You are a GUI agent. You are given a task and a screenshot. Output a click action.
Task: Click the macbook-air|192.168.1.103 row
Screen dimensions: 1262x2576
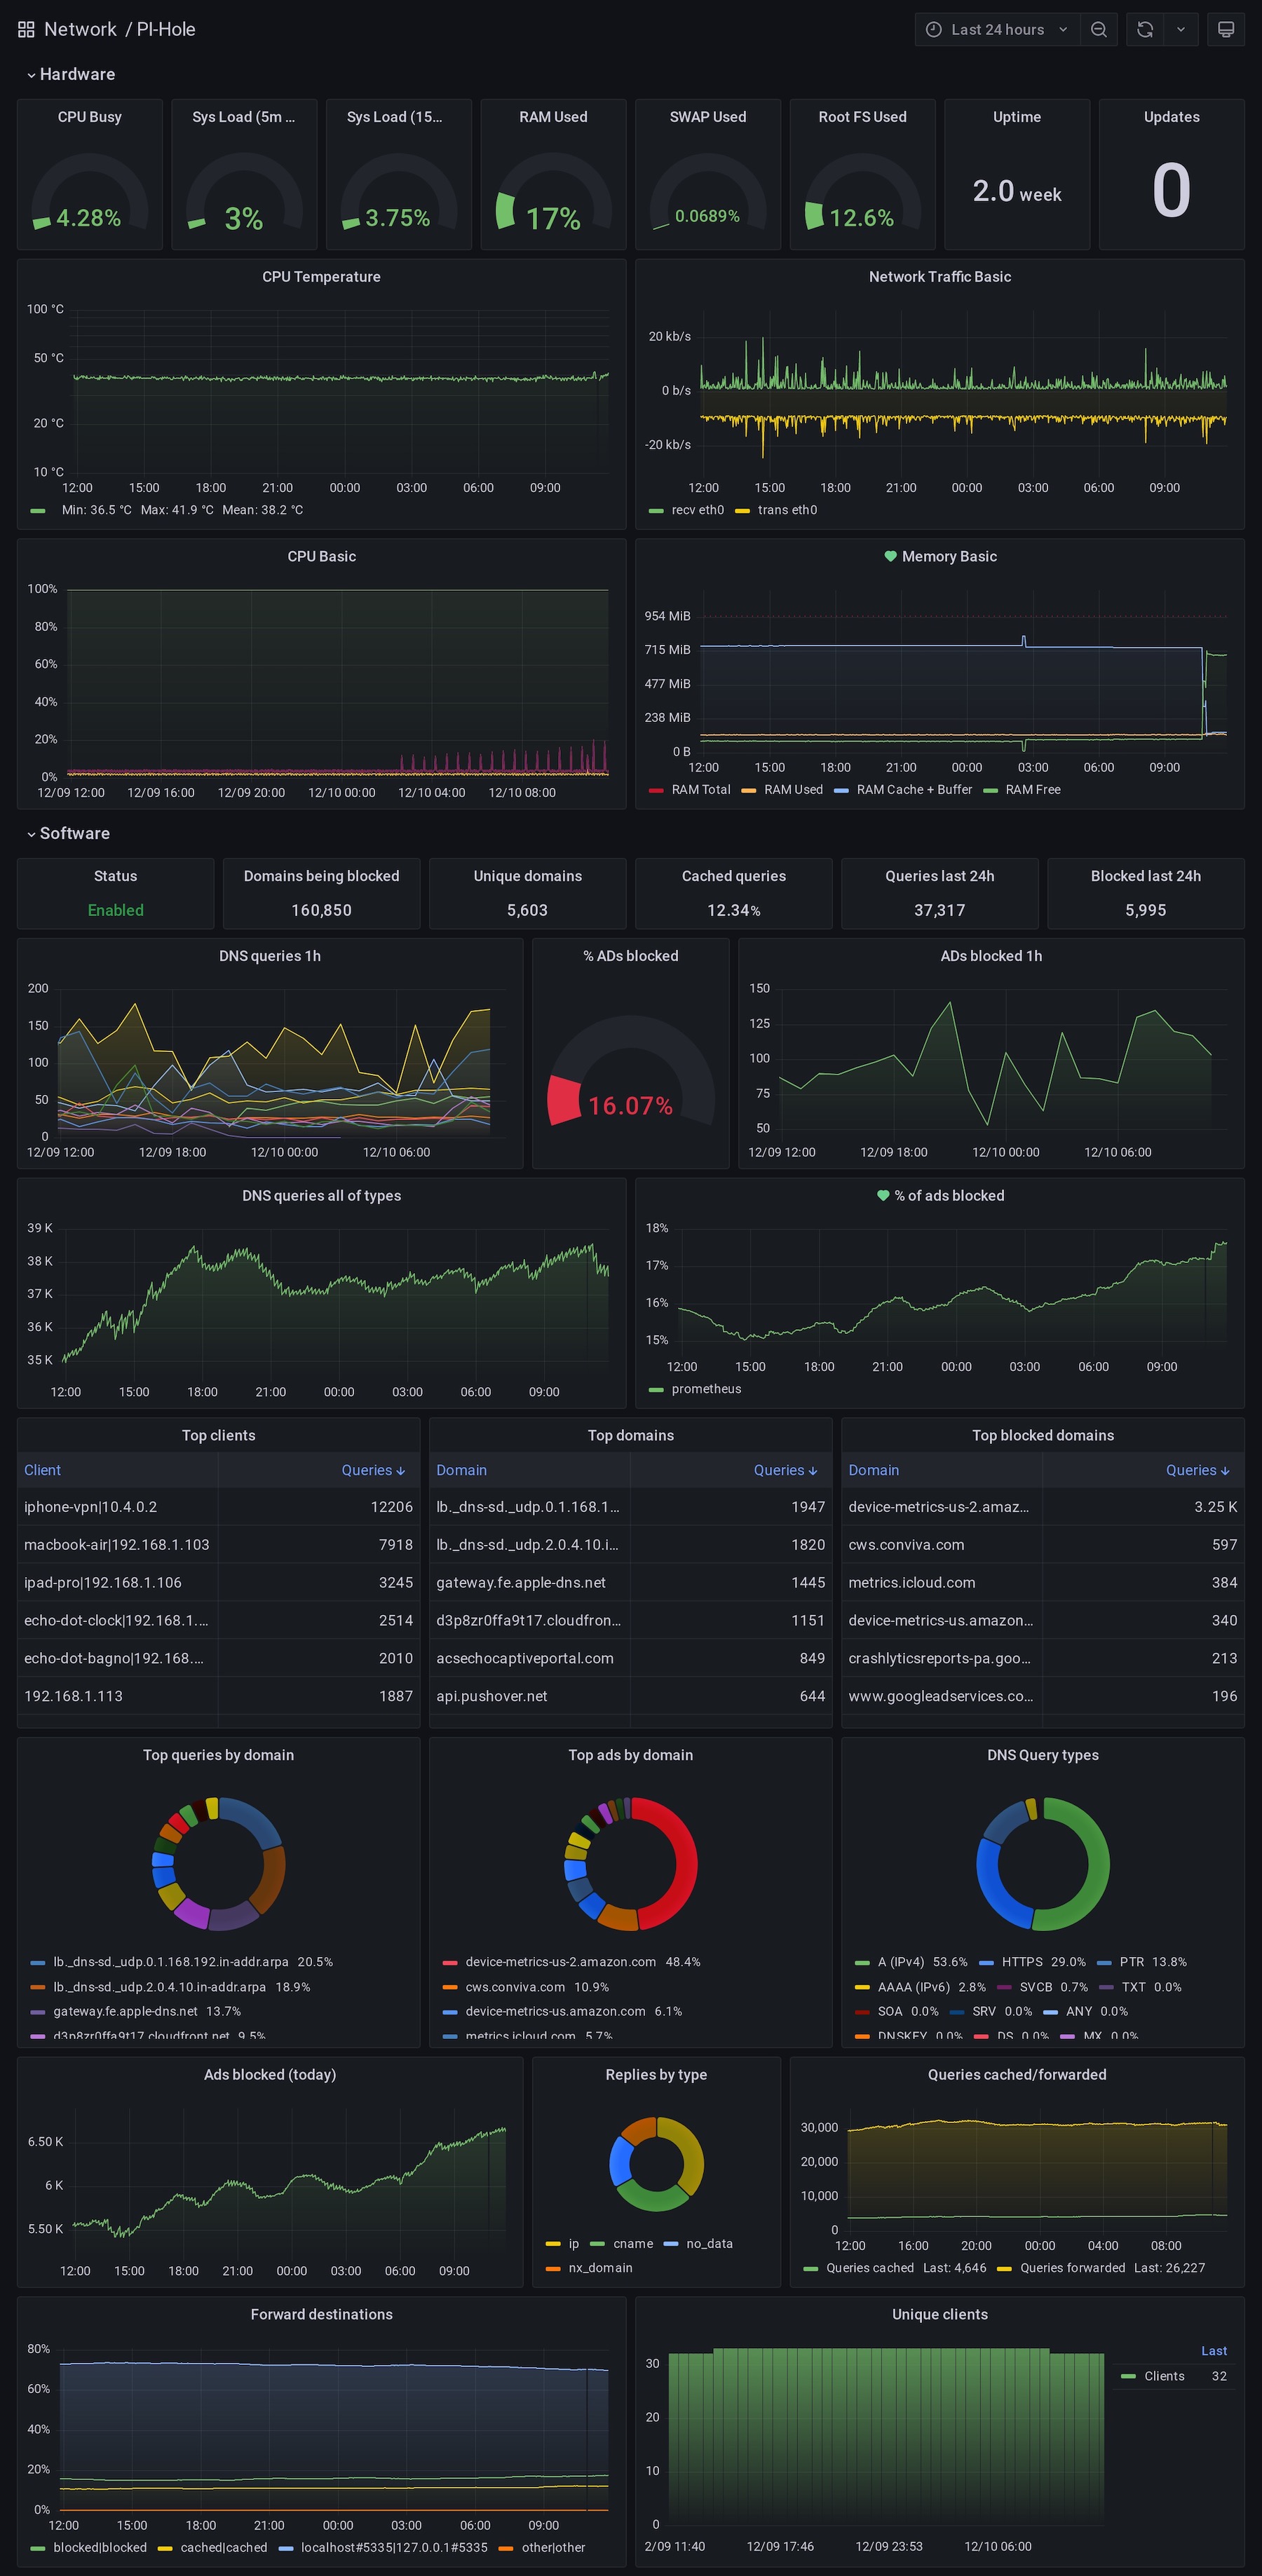218,1545
